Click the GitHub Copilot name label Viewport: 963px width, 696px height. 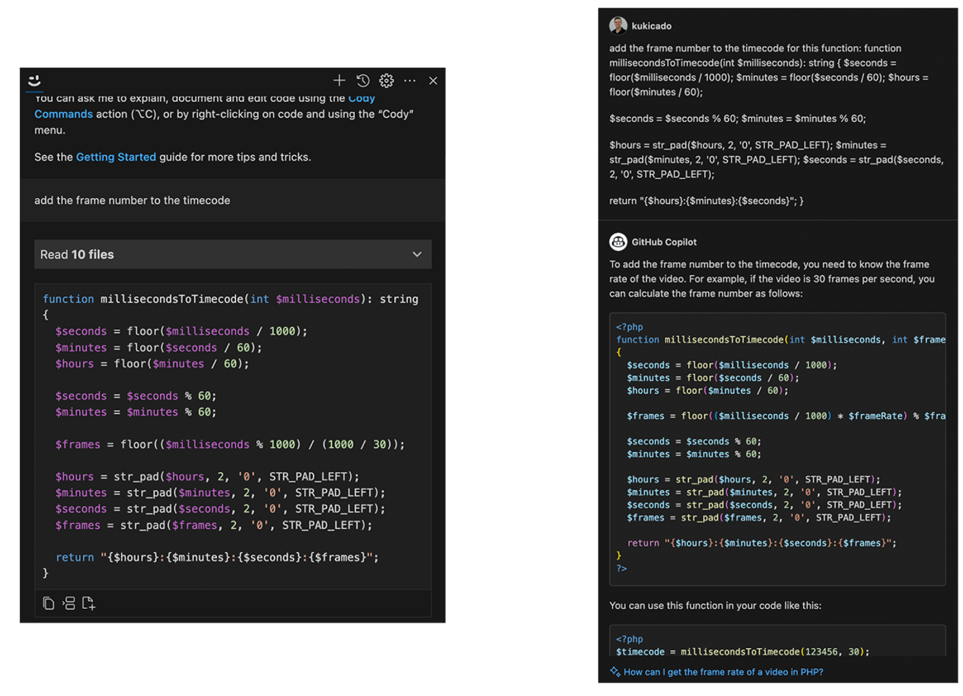tap(664, 242)
